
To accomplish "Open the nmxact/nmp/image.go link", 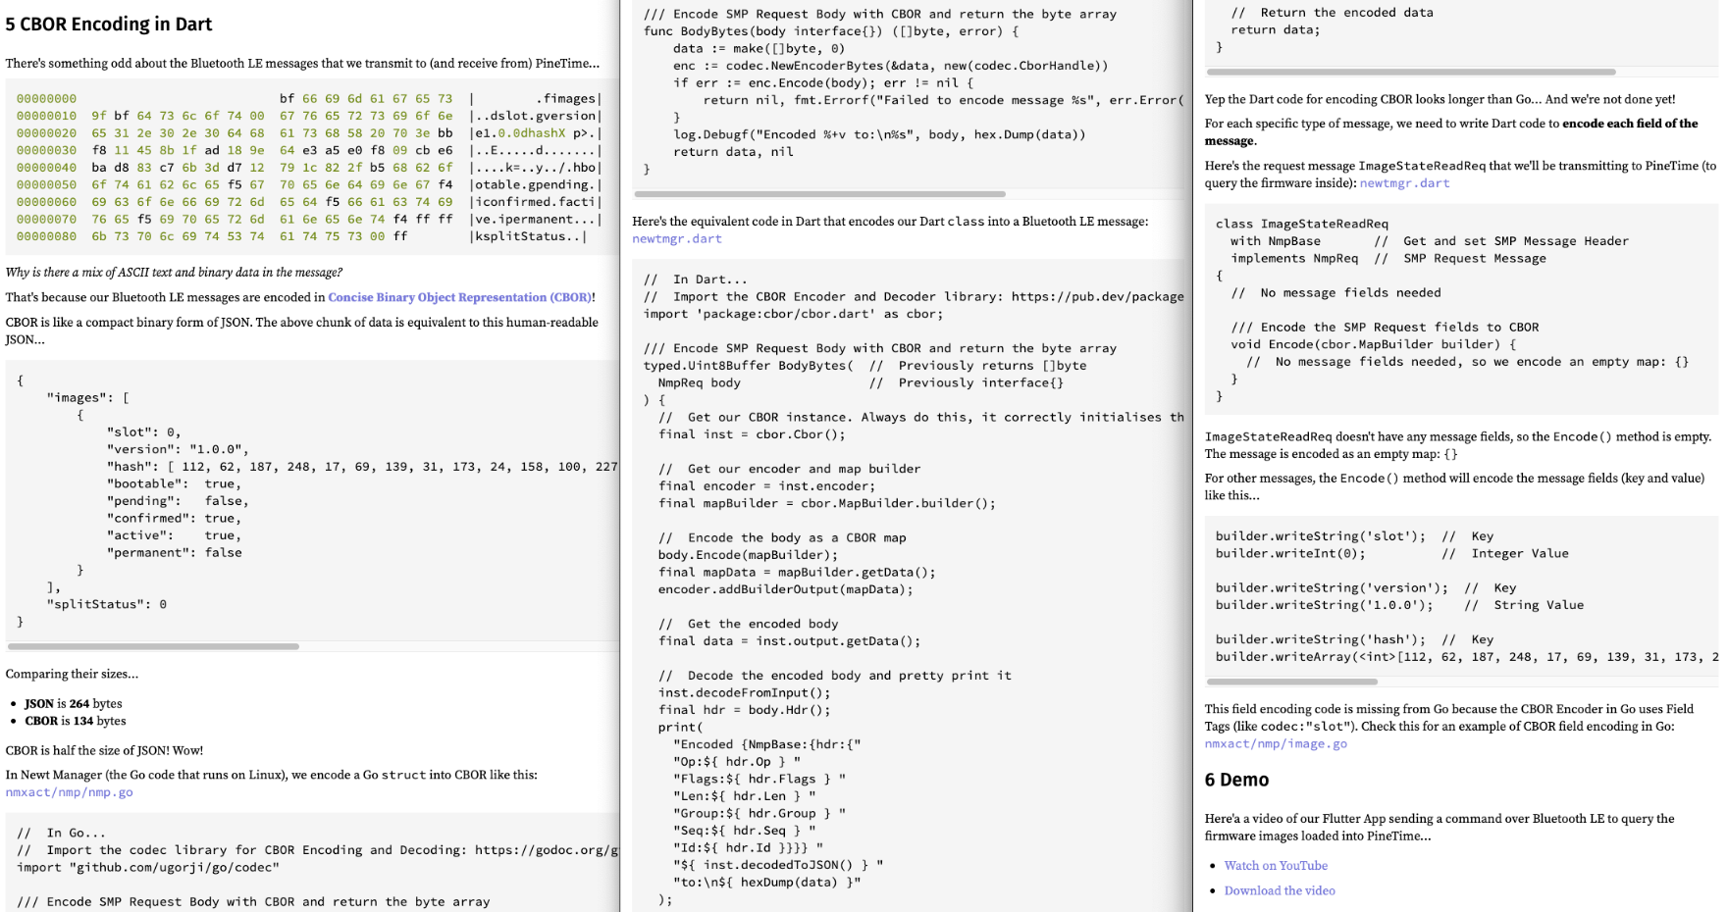I will [1276, 743].
